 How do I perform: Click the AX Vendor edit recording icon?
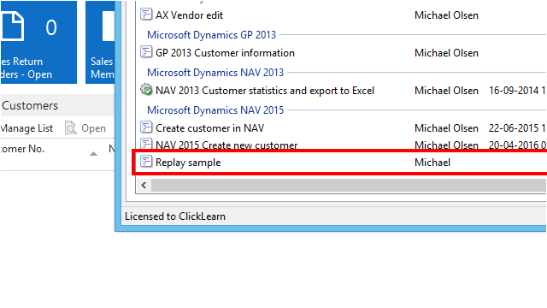[x=146, y=15]
